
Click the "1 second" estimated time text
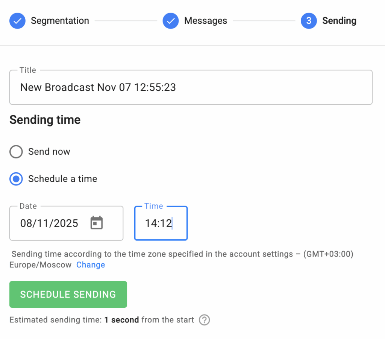coord(121,320)
